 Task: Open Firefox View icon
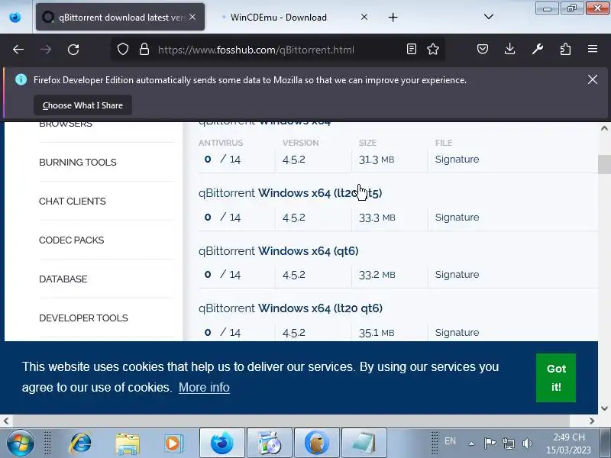tap(15, 17)
